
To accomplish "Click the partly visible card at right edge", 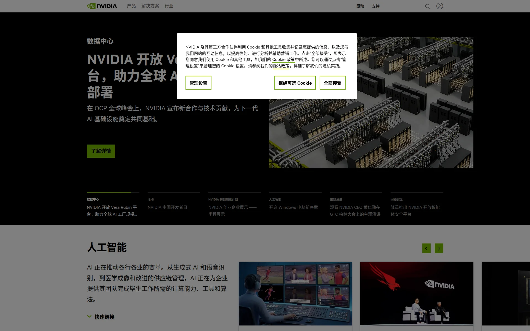I will 506,294.
